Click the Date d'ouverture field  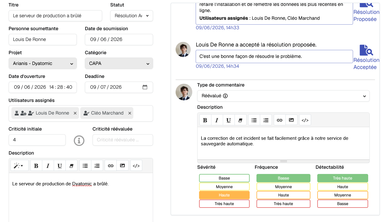pyautogui.click(x=43, y=87)
